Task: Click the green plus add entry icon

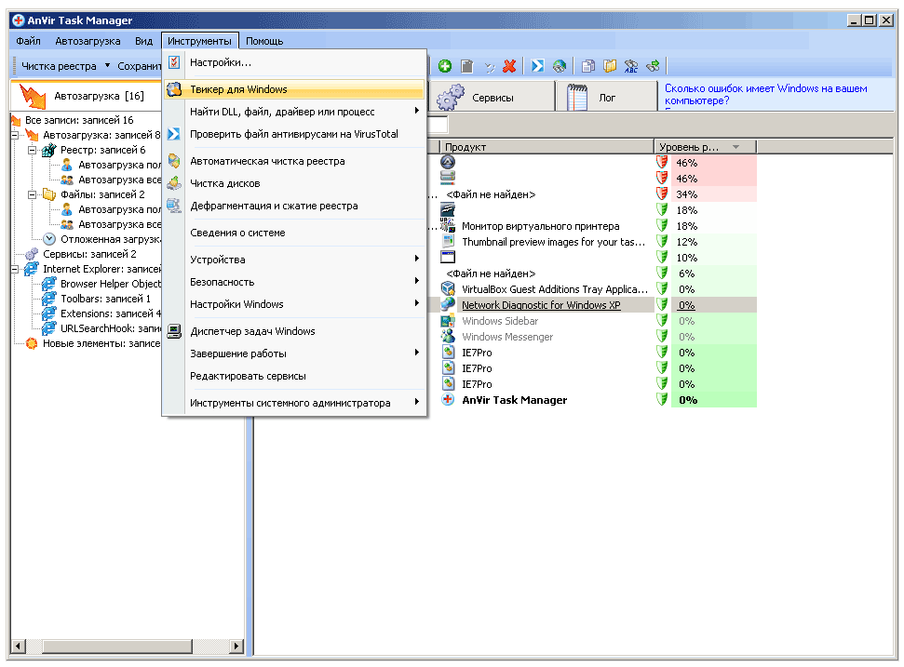Action: point(445,66)
